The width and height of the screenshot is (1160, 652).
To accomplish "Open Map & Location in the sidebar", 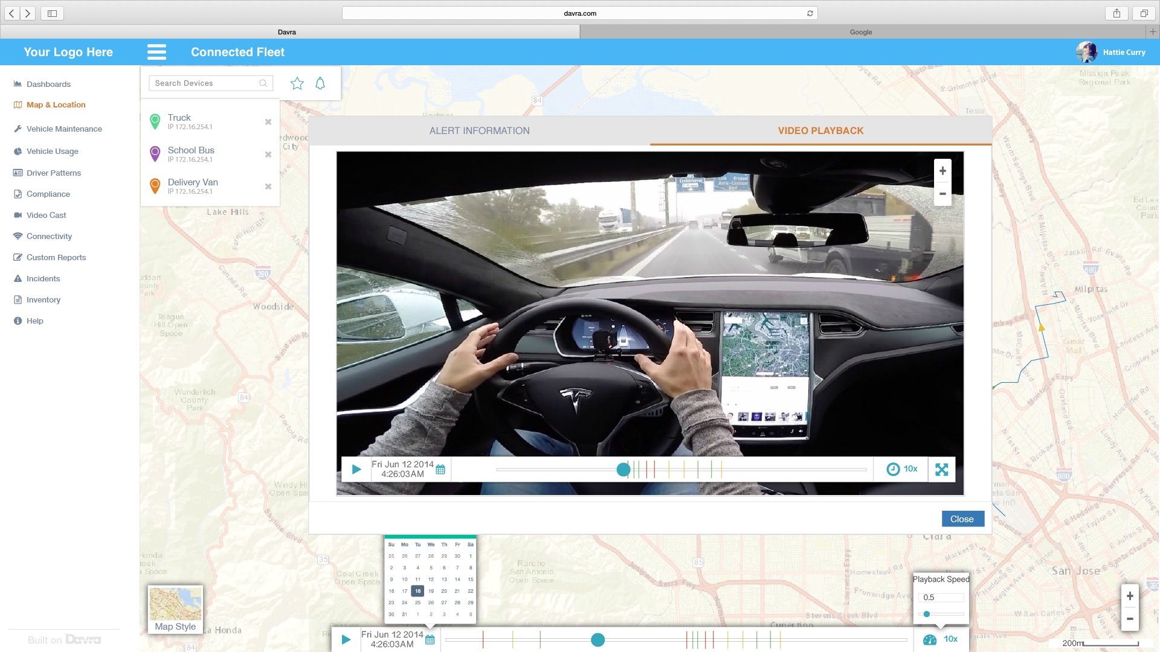I will [x=50, y=104].
